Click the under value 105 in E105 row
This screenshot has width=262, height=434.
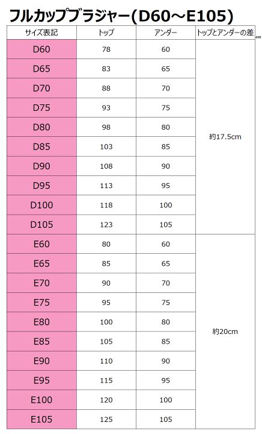pyautogui.click(x=166, y=420)
